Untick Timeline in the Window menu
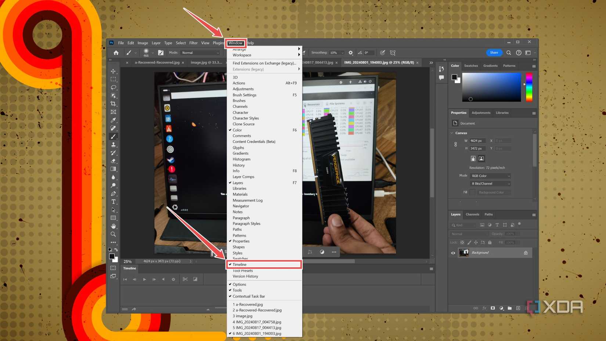606x341 pixels. 264,265
